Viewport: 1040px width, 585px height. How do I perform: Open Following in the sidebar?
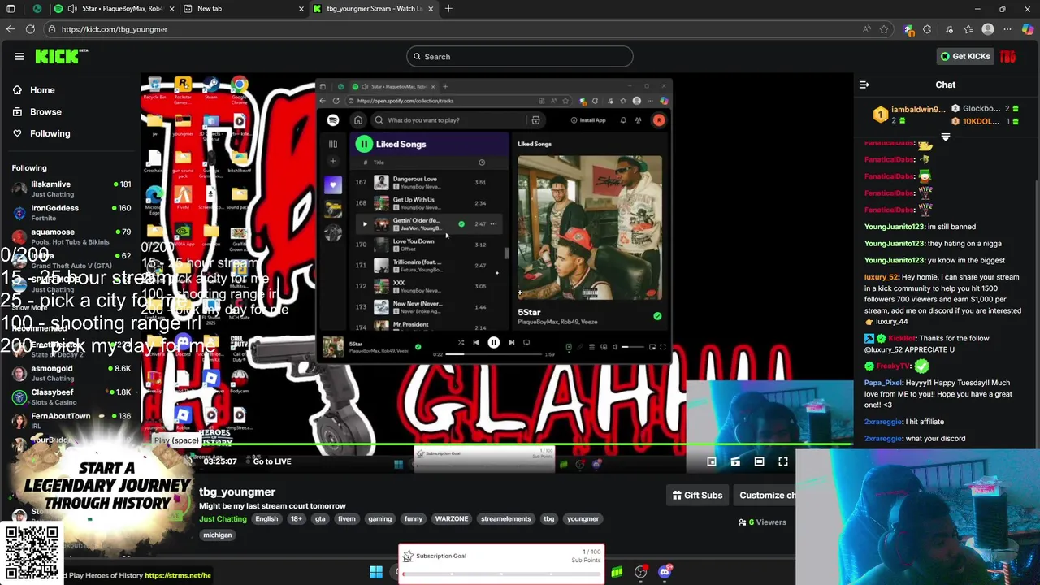pyautogui.click(x=50, y=133)
